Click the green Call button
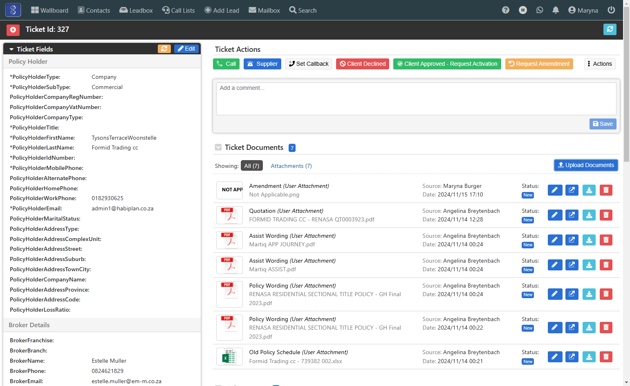Image resolution: width=630 pixels, height=386 pixels. (226, 64)
